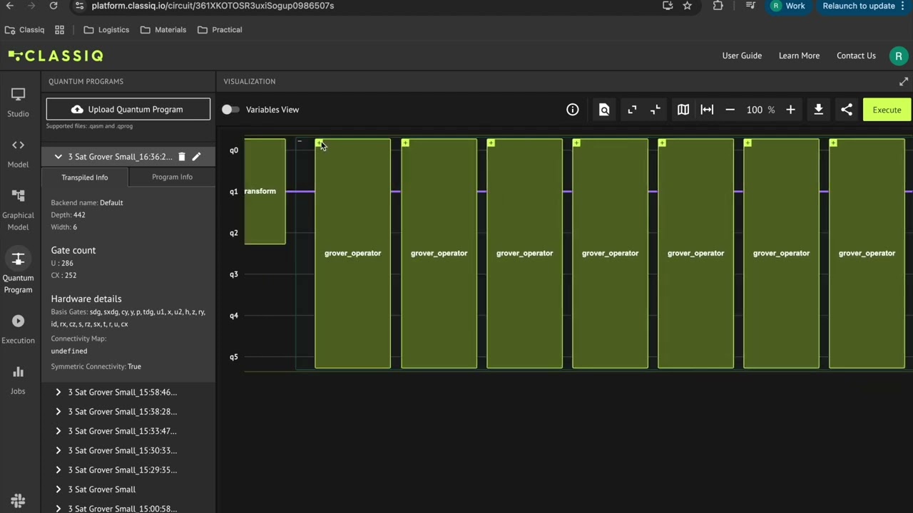Select the hadamard transform block on the circuit
Image resolution: width=913 pixels, height=513 pixels.
pos(265,191)
